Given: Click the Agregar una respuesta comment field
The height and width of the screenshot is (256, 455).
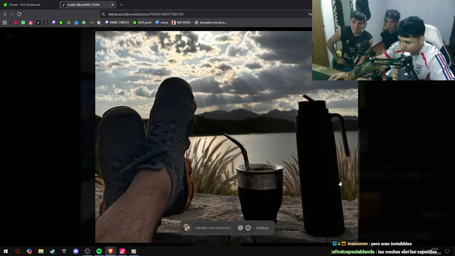Looking at the screenshot, I should point(214,228).
